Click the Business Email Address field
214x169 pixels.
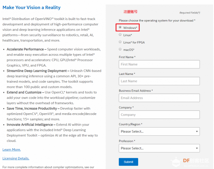pos(159,98)
